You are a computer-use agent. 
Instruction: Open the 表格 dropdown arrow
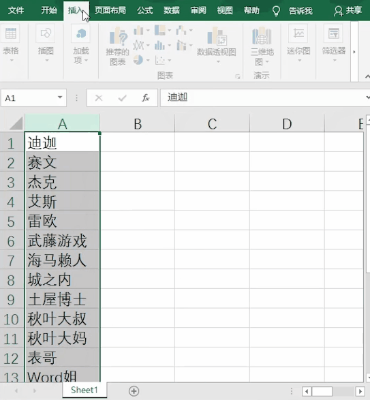(12, 61)
